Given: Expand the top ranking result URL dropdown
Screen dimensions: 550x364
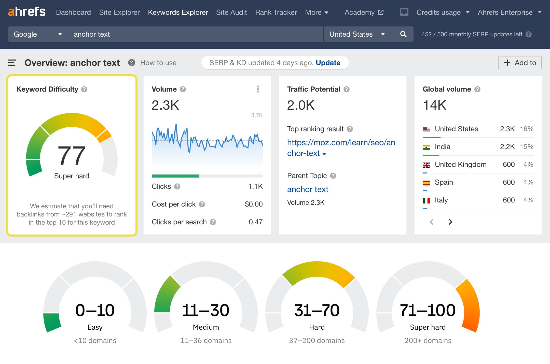Looking at the screenshot, I should (x=324, y=153).
